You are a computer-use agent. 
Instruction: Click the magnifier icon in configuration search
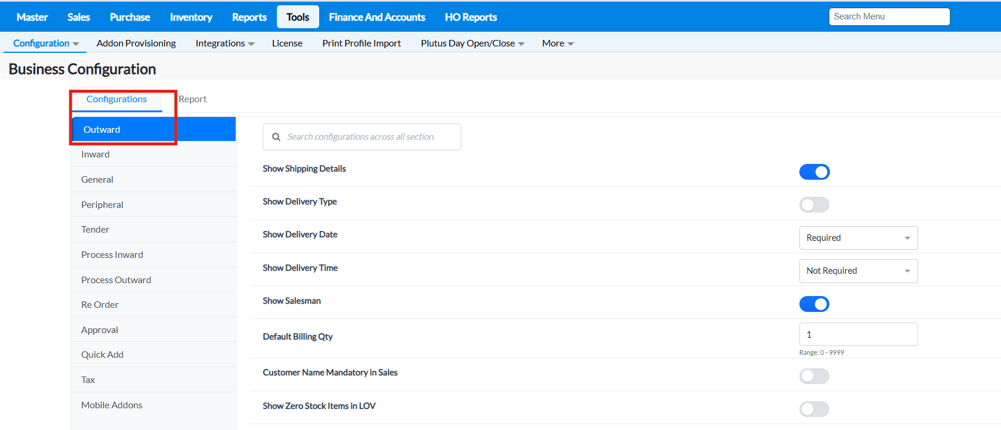pyautogui.click(x=276, y=137)
